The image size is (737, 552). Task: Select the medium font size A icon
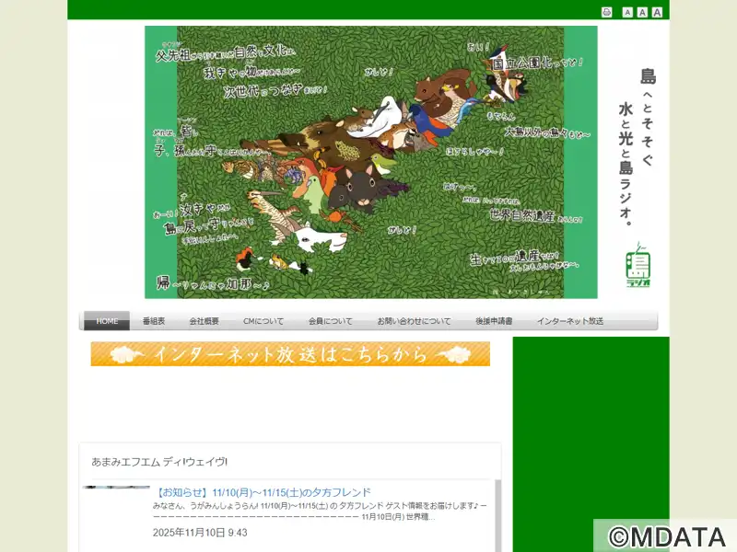[642, 12]
